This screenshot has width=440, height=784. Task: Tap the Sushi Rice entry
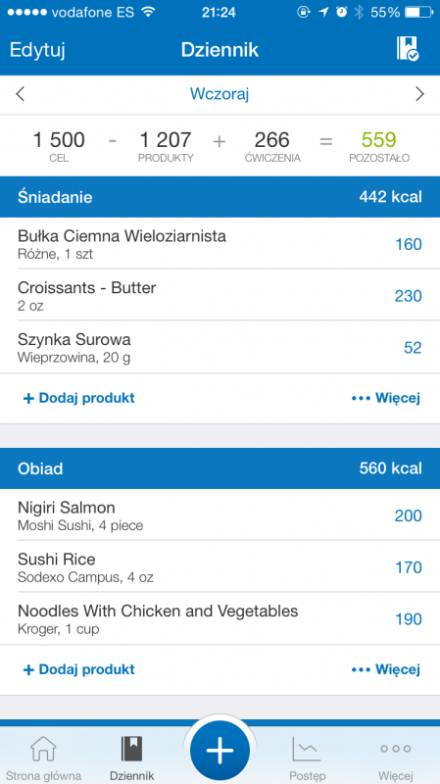(220, 566)
